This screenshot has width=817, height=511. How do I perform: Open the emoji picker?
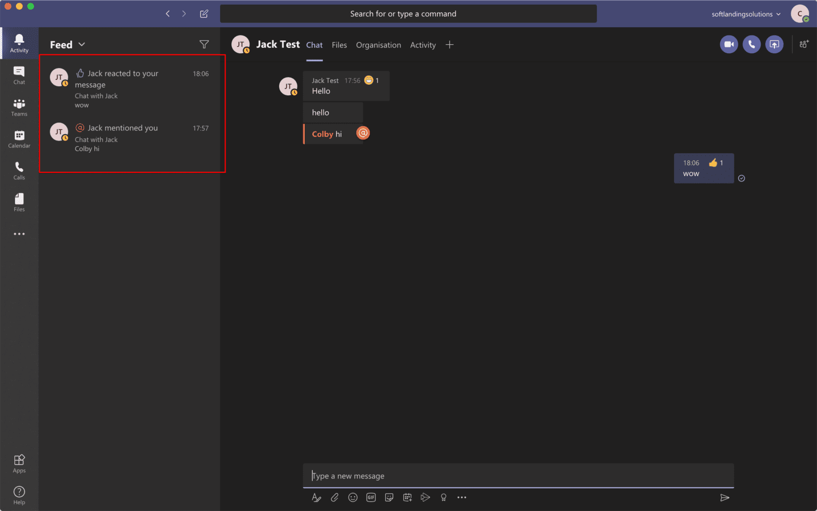point(353,497)
